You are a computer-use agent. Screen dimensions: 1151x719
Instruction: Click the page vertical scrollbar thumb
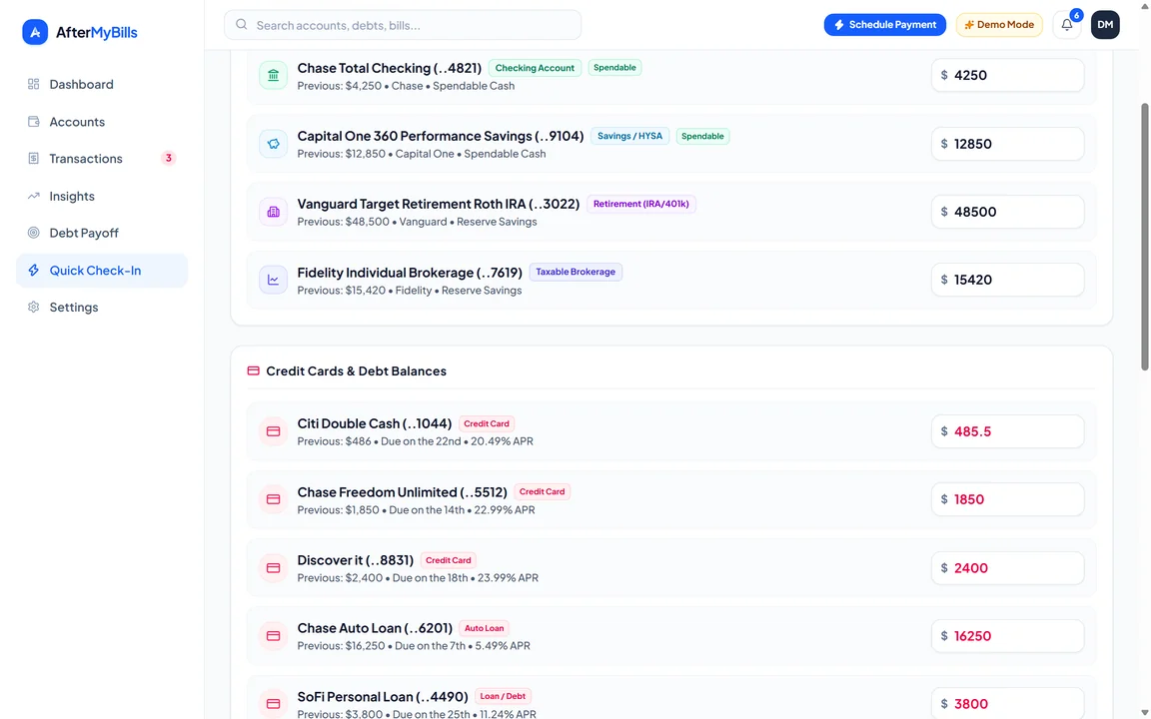coord(1144,237)
